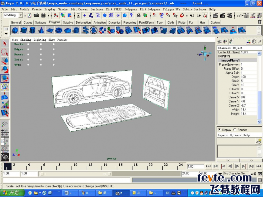Screen dimensions: 263x197
Task: Click the Windows Start button
Action: pos(12,193)
